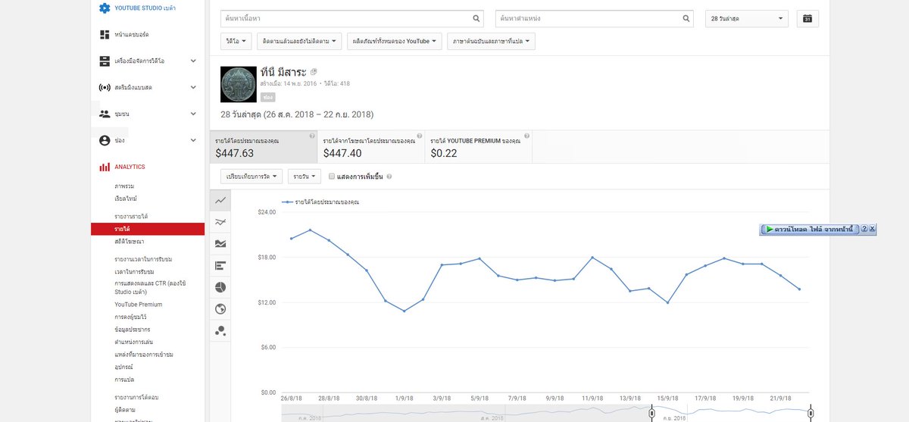Select the line chart view icon
909x422 pixels.
(220, 201)
